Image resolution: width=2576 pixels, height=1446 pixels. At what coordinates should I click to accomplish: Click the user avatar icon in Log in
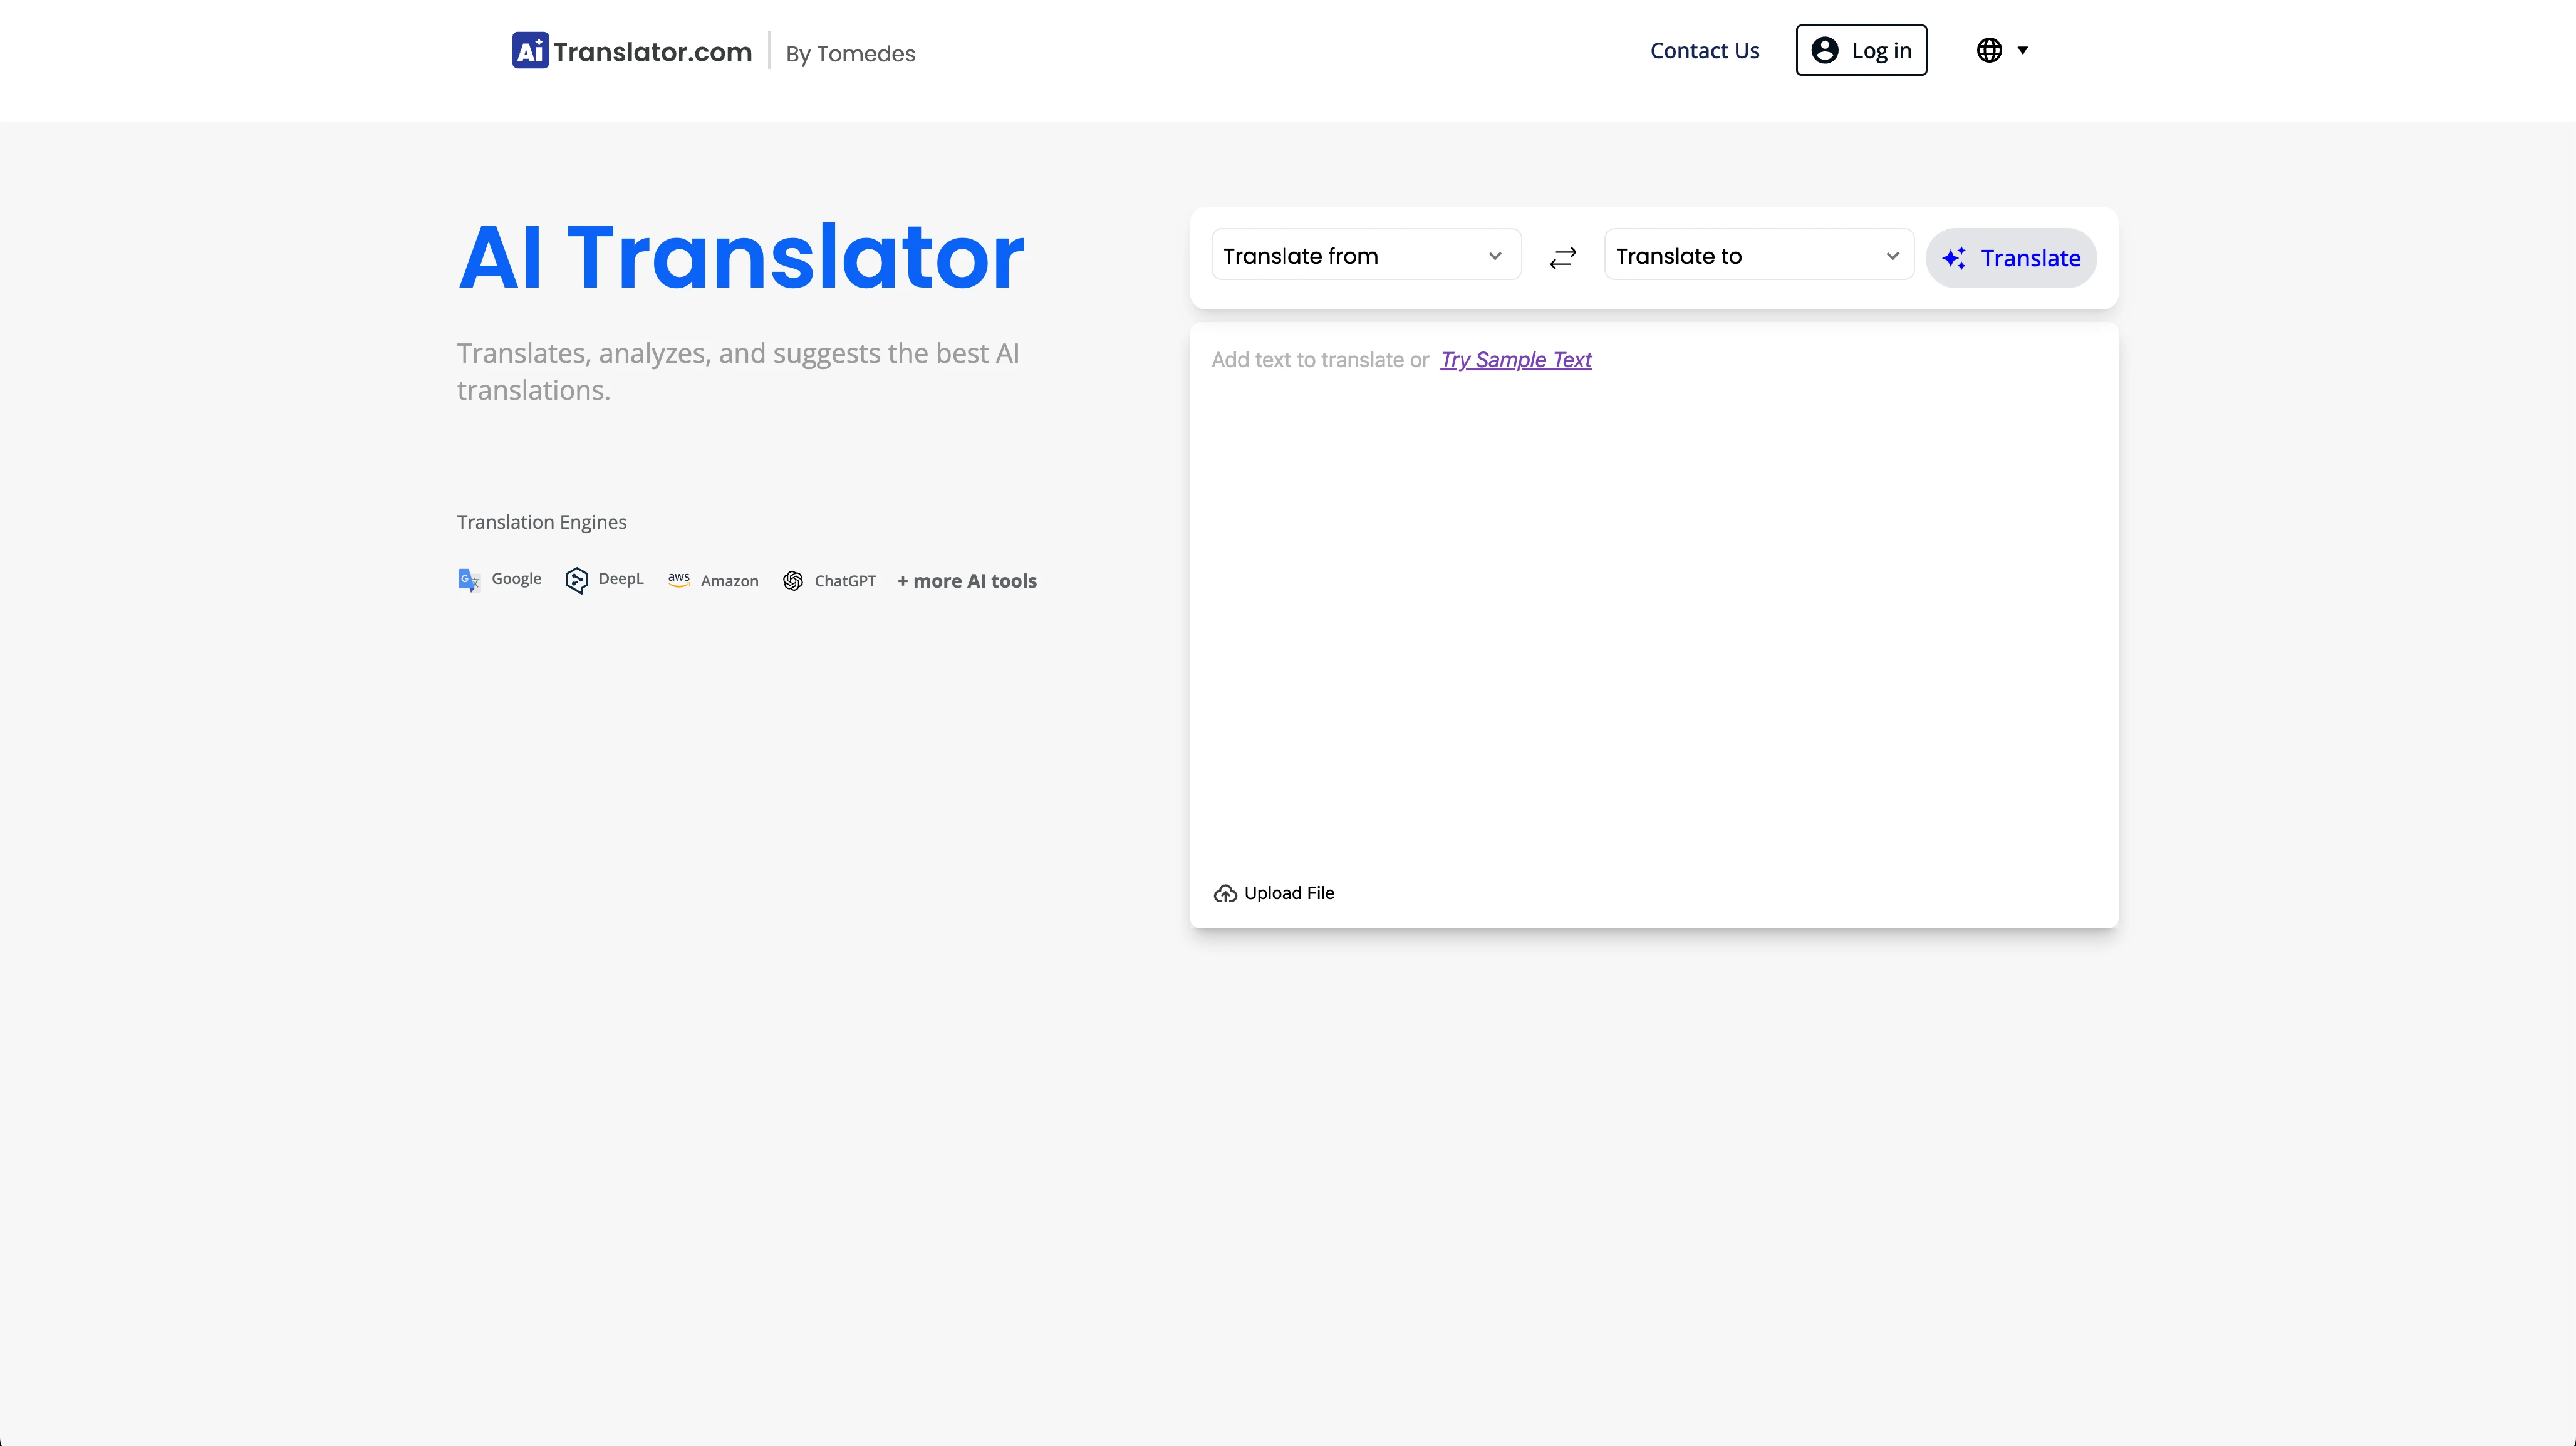pyautogui.click(x=1825, y=50)
